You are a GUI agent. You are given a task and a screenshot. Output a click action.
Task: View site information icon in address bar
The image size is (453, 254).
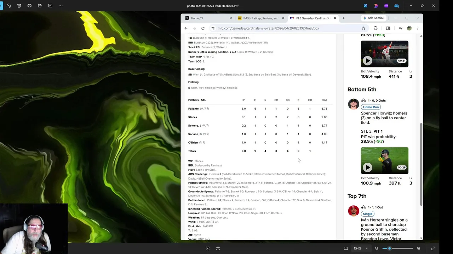coord(213,28)
